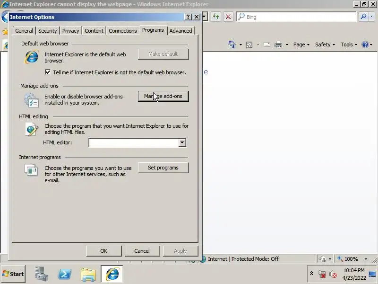Click the Favorites star icon
Image resolution: width=378 pixels, height=284 pixels.
5,31
